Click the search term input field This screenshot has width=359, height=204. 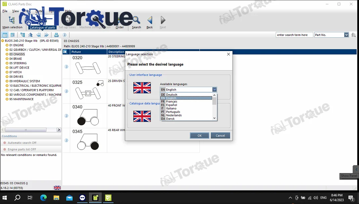point(294,35)
